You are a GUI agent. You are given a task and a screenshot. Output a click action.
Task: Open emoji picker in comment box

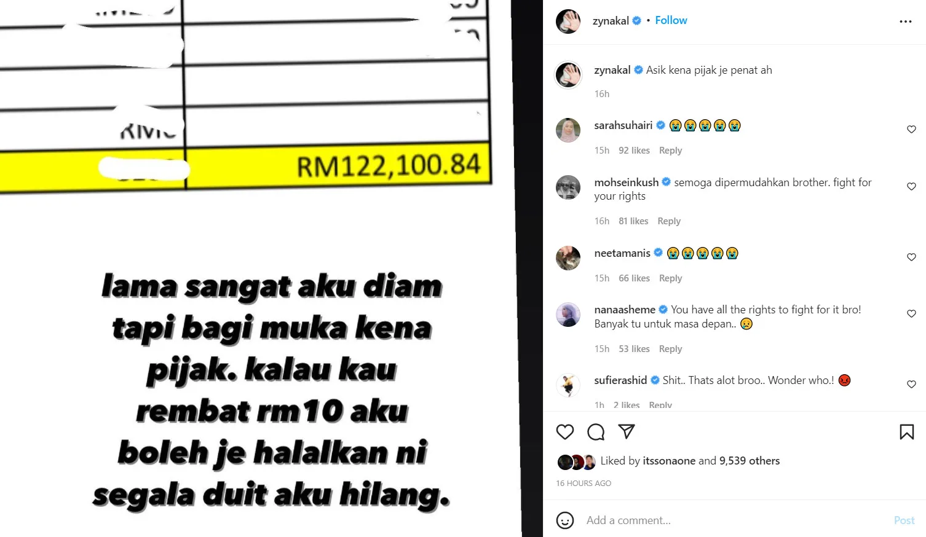[x=565, y=520]
